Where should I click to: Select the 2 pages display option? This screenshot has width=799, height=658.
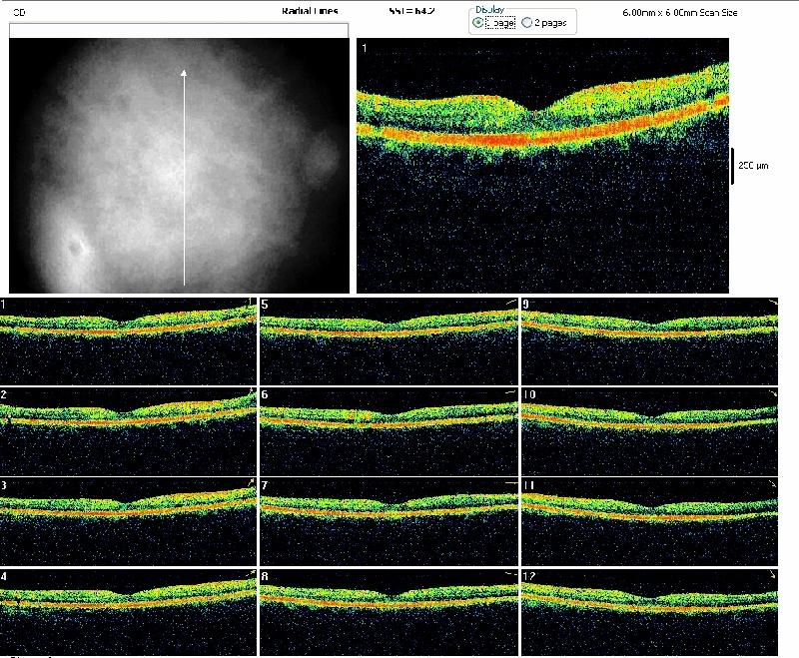click(527, 22)
